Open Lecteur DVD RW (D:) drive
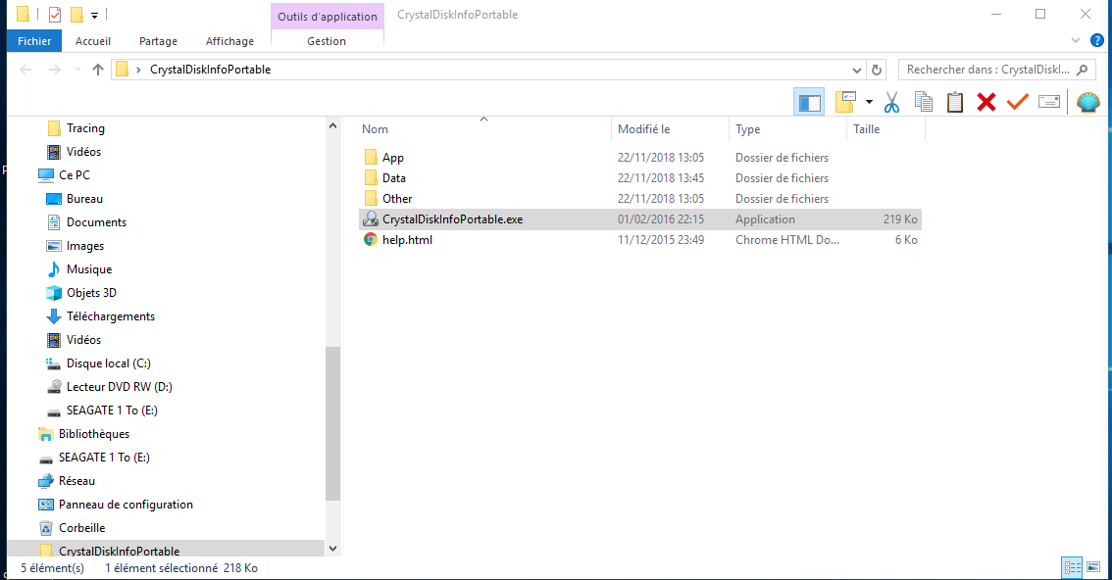 point(119,386)
